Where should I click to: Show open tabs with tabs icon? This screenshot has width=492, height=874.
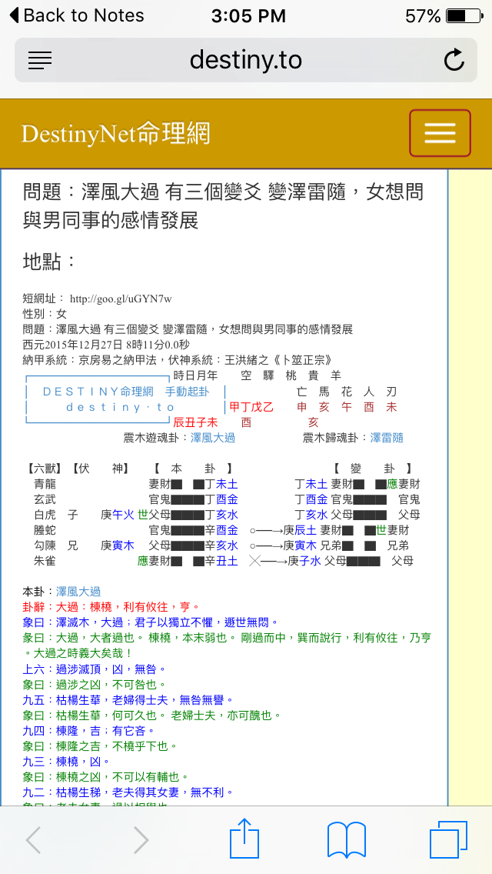[x=448, y=840]
